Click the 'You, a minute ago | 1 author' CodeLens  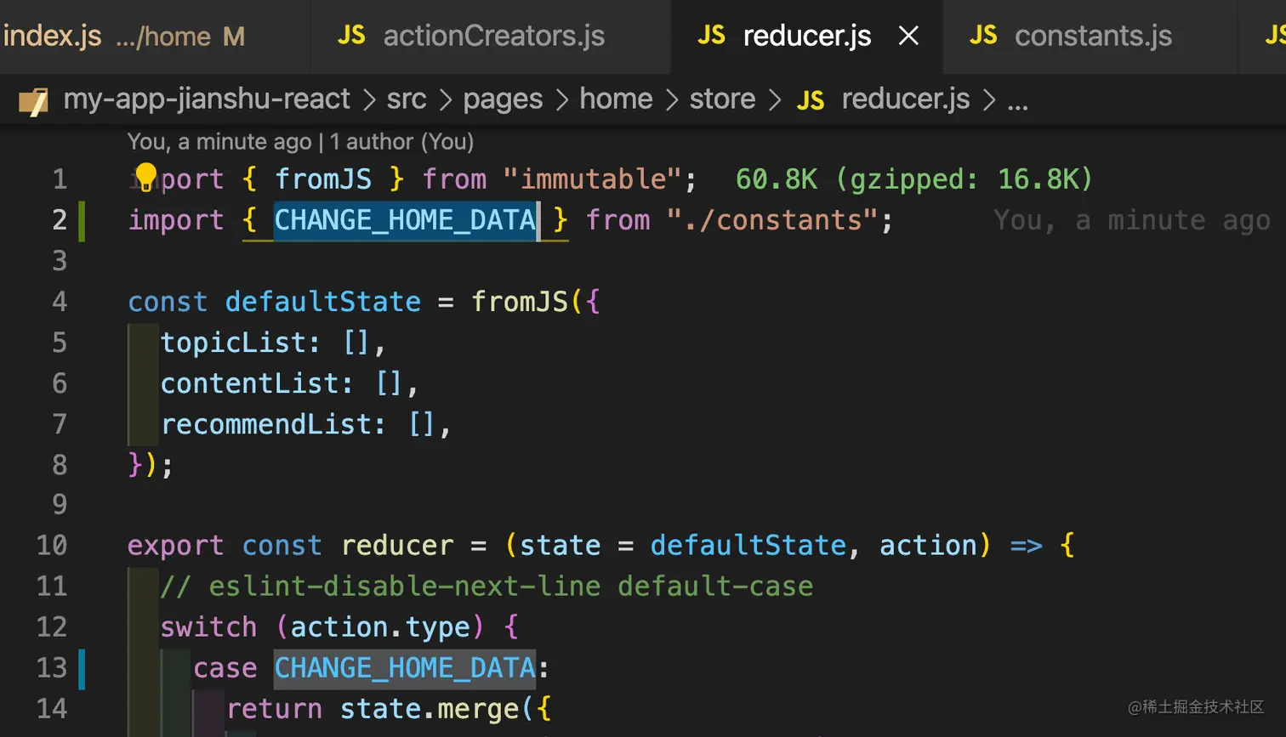click(300, 142)
